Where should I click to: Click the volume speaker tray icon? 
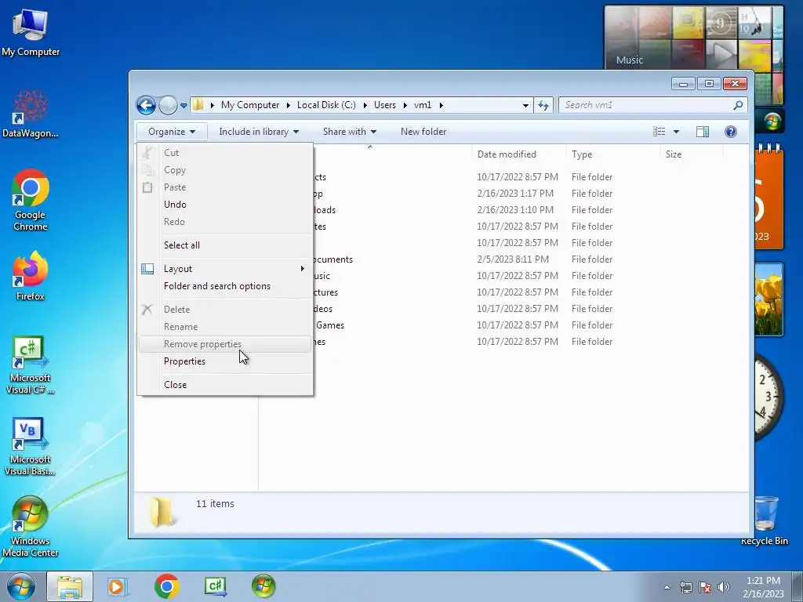724,587
